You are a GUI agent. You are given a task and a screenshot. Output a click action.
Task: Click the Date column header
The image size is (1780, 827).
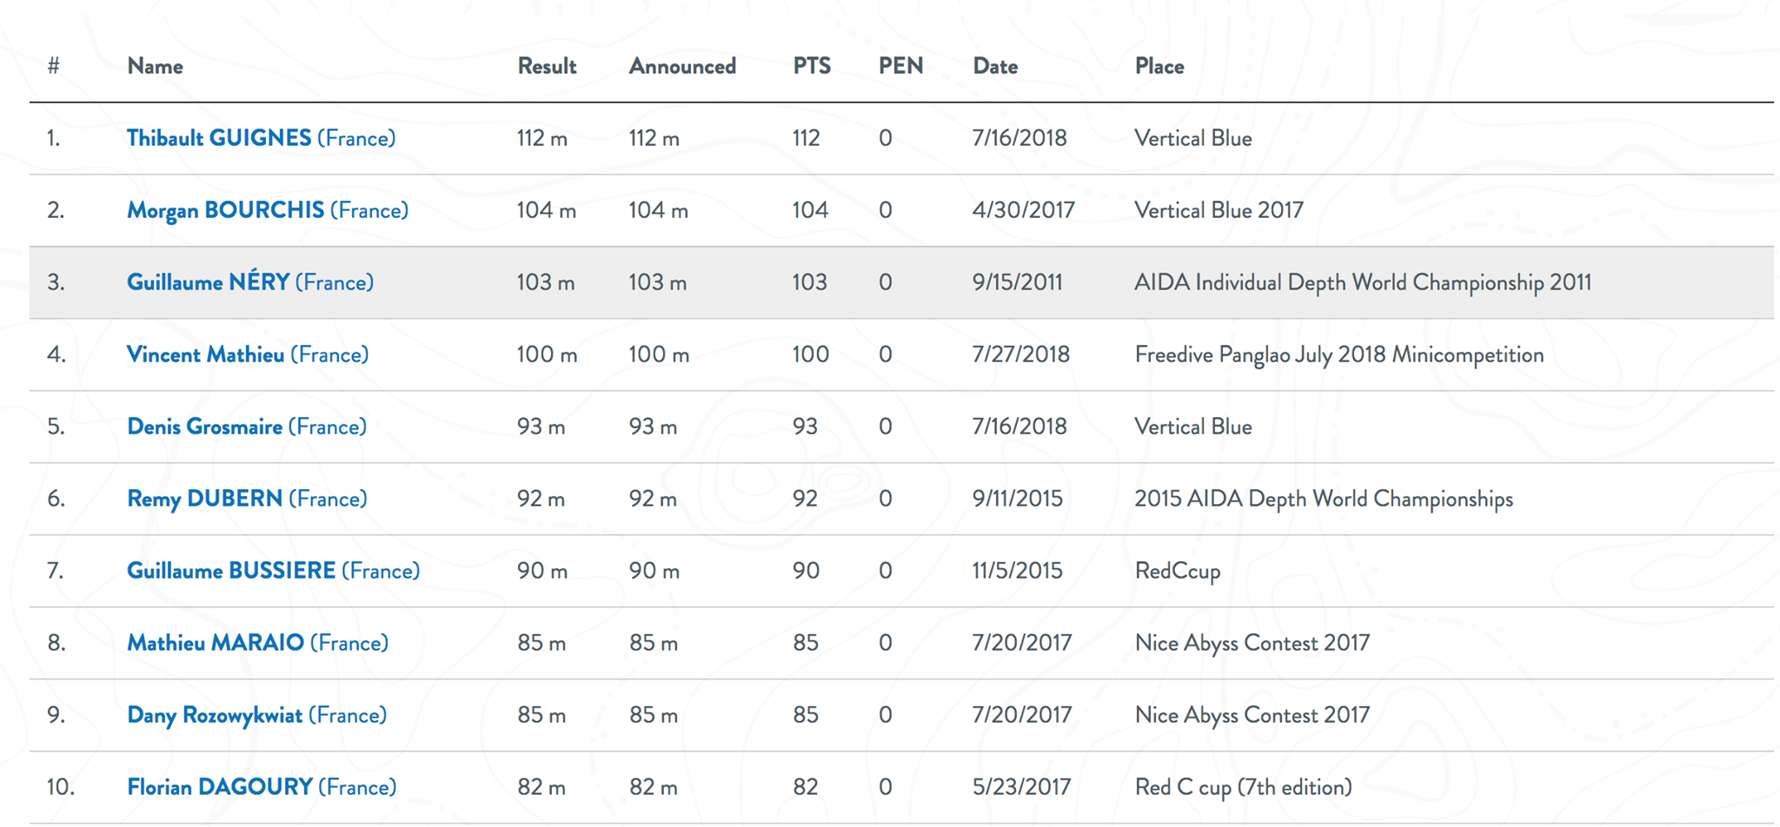click(995, 66)
